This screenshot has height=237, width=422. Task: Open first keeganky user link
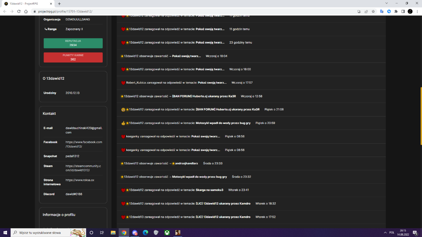pos(133,137)
